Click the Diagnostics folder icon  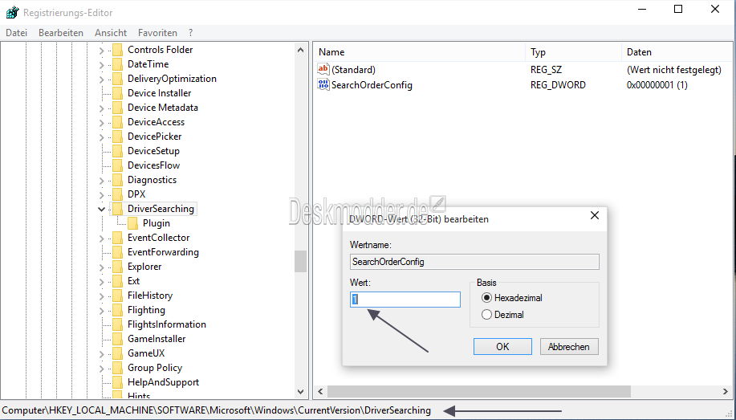(118, 180)
